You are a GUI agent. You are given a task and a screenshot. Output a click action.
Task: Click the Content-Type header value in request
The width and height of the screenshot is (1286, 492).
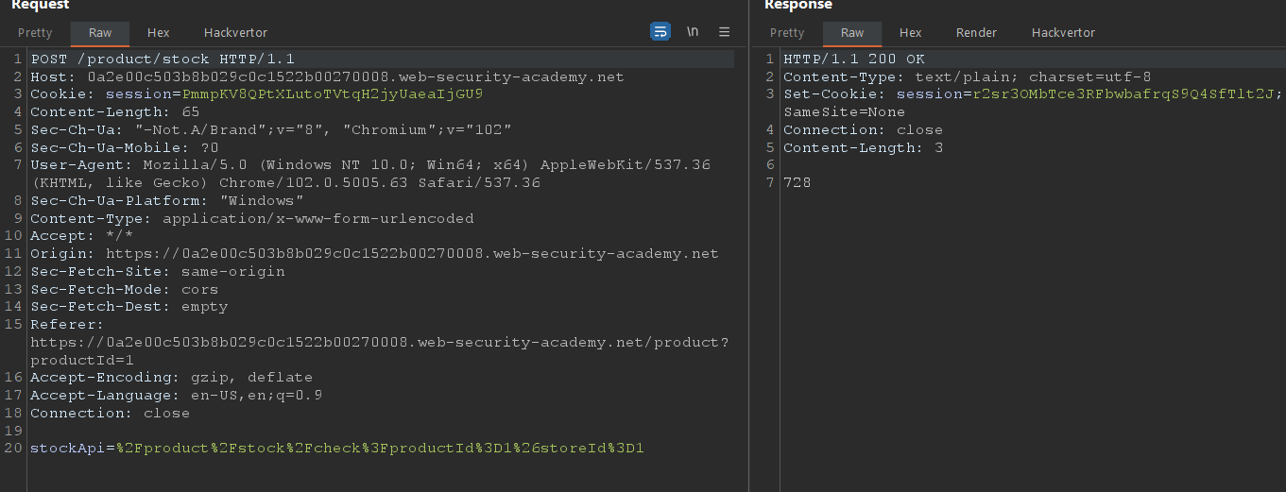click(x=318, y=218)
